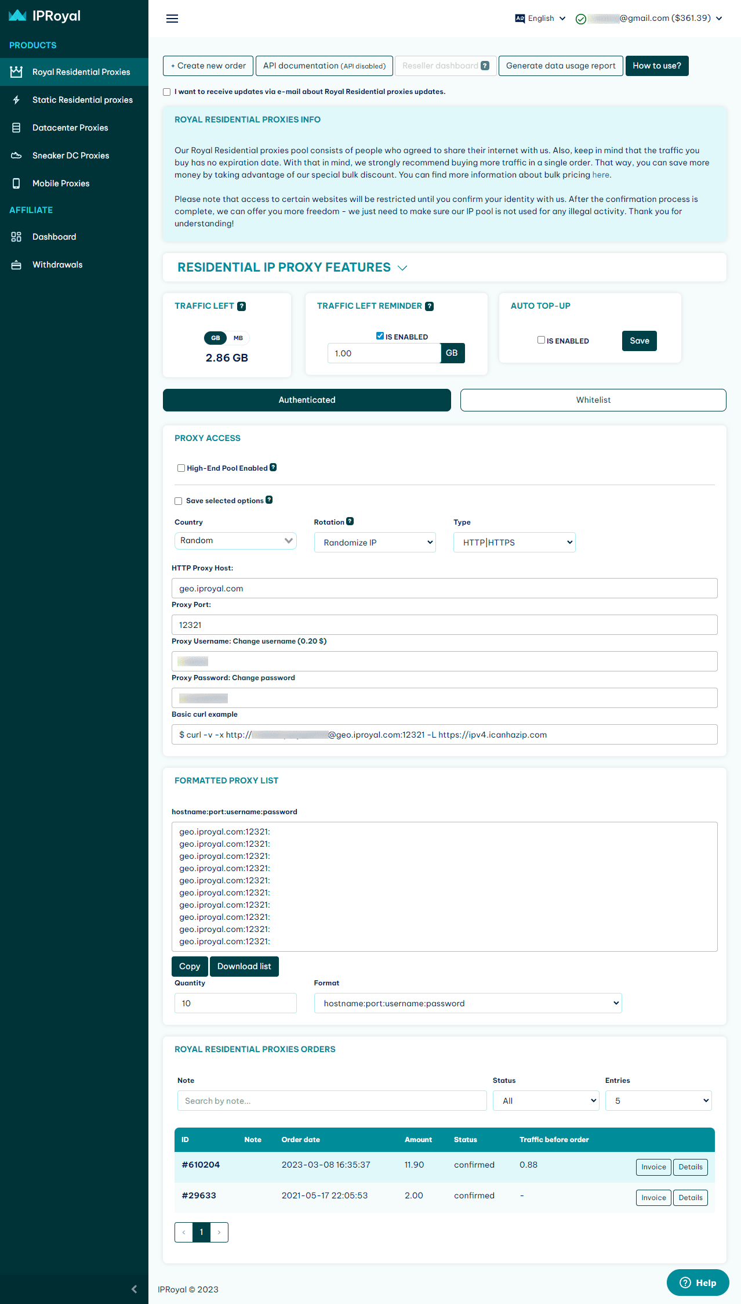Open the Entries count dropdown
The height and width of the screenshot is (1304, 741).
(x=659, y=1101)
